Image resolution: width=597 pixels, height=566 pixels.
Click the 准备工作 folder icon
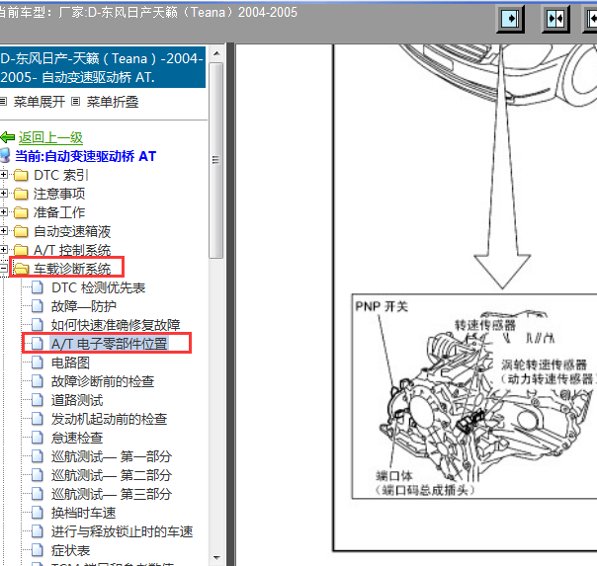tap(21, 212)
